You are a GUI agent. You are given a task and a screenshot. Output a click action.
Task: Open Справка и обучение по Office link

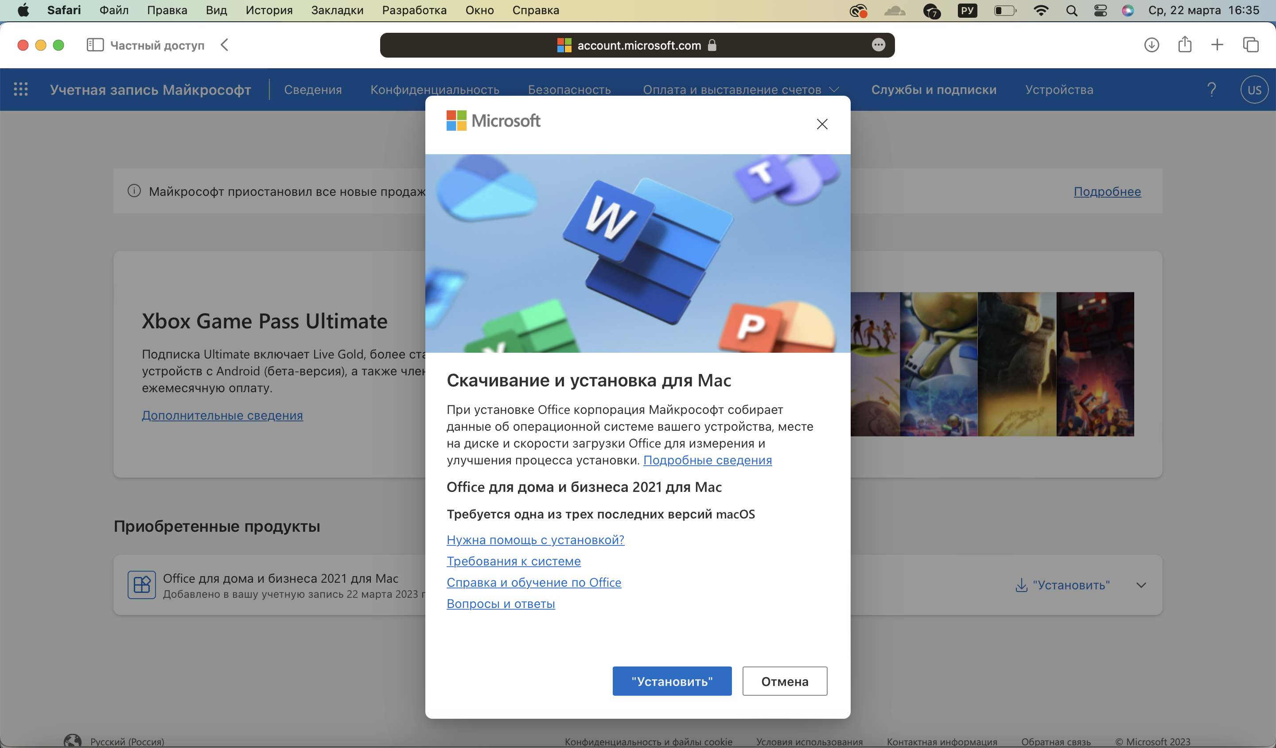(x=534, y=582)
